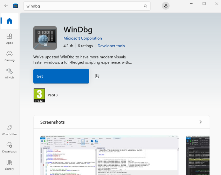
Task: Click the Microsoft Store logo icon
Action: point(16,6)
